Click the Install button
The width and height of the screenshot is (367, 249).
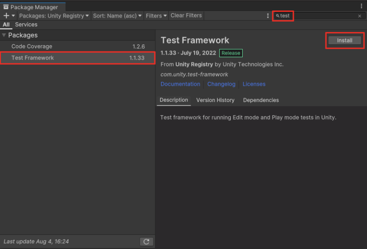point(345,41)
